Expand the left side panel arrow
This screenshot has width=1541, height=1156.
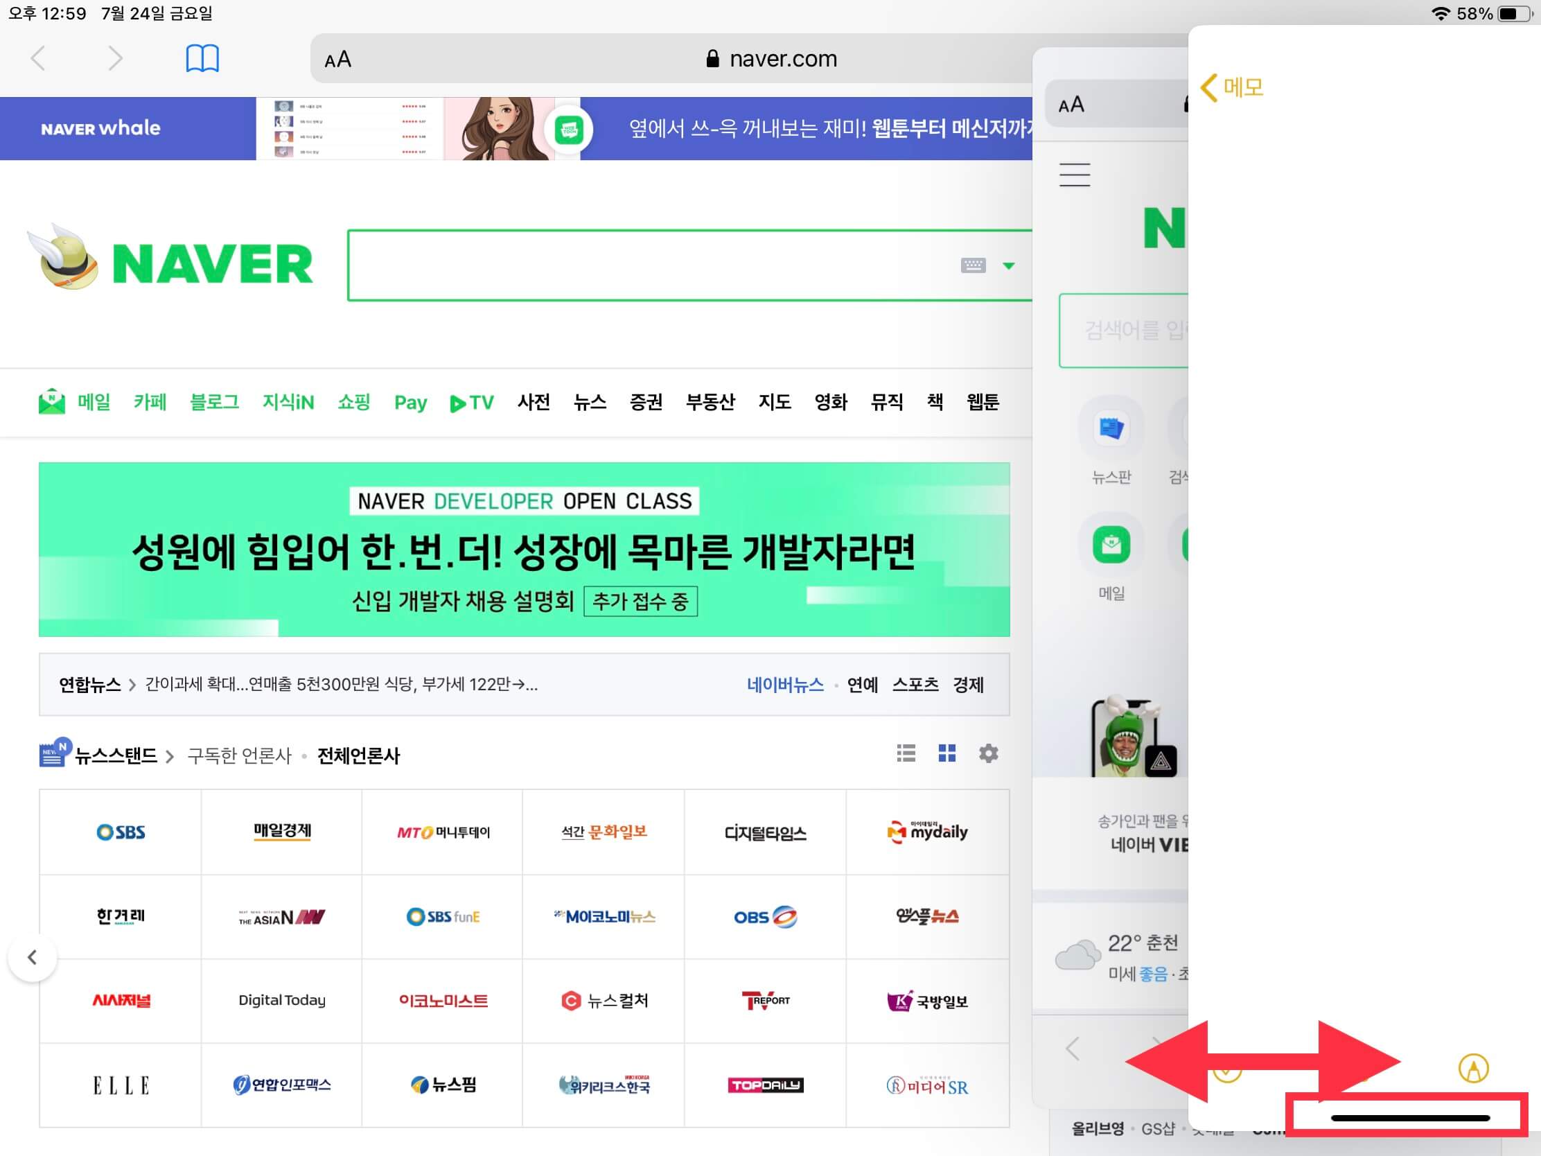point(32,957)
